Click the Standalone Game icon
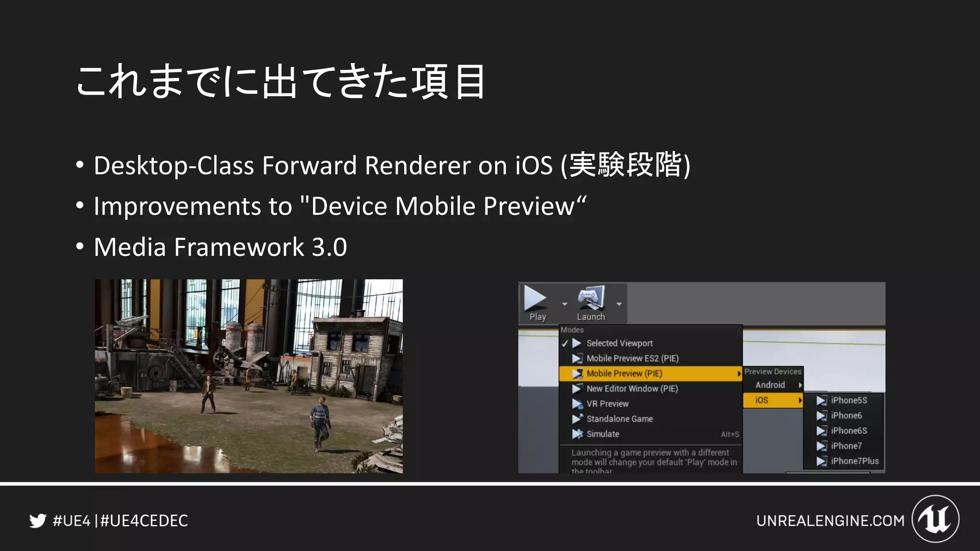 coord(578,419)
